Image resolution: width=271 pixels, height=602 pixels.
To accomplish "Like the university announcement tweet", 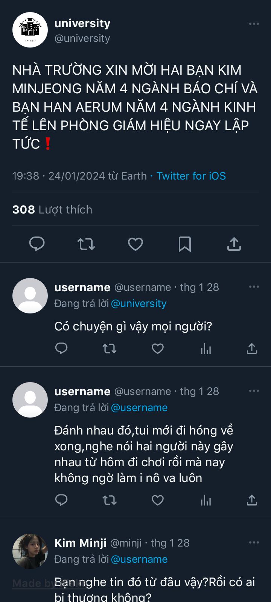I will [135, 244].
